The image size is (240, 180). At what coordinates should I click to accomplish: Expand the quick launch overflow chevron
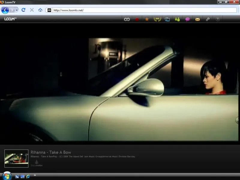pos(35,175)
